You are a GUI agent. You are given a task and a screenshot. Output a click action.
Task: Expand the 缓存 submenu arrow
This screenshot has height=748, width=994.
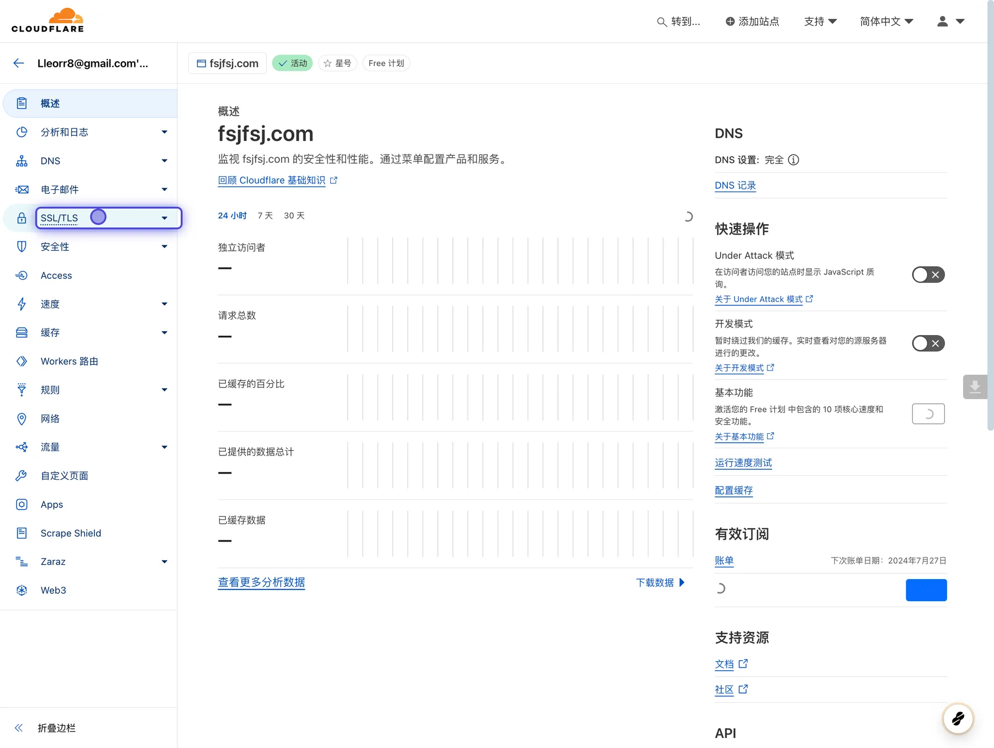pos(165,332)
